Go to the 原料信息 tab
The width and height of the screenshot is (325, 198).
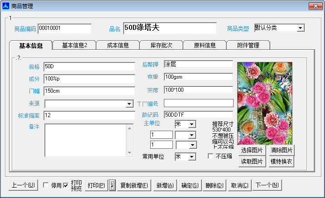205,45
